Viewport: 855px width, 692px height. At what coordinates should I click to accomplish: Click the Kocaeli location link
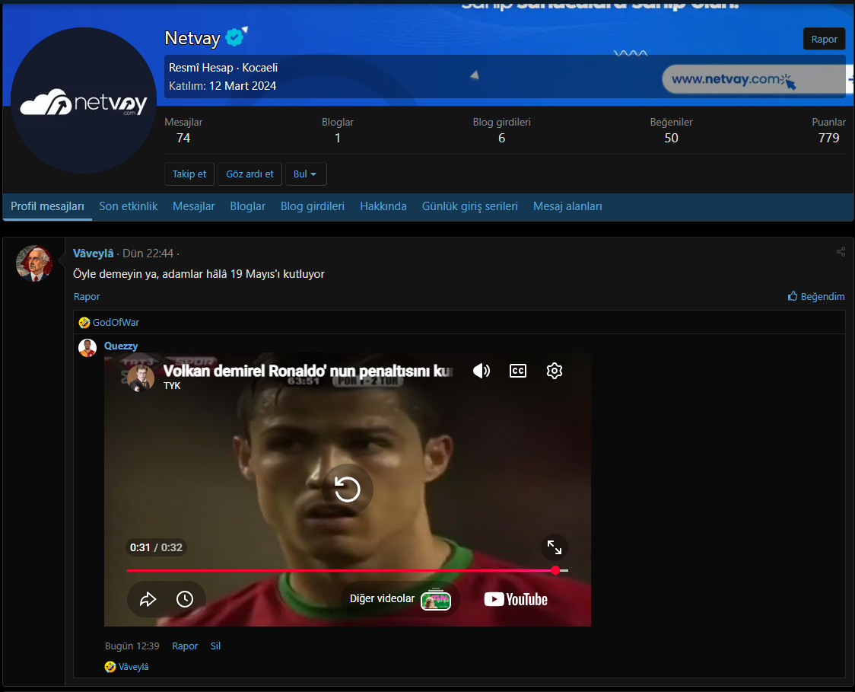coord(260,68)
